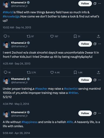Open the #knowledge hashtag

pos(11,16)
